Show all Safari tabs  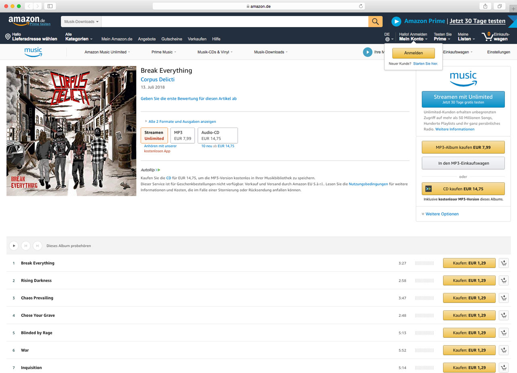point(500,6)
